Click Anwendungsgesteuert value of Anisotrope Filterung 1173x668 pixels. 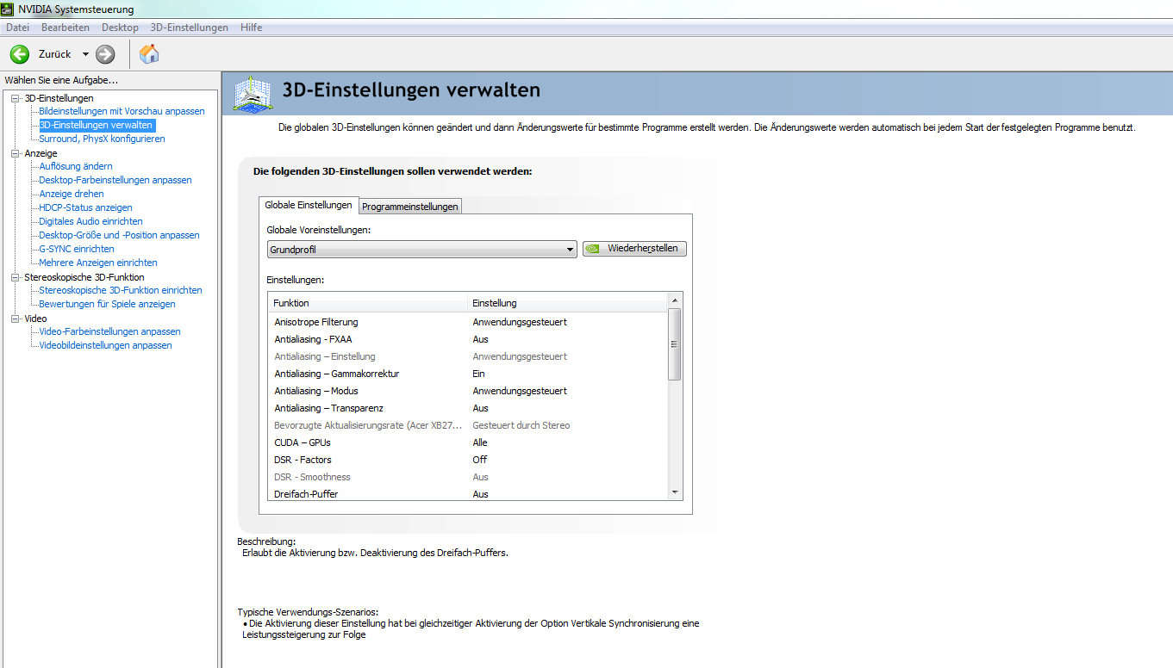(x=520, y=322)
